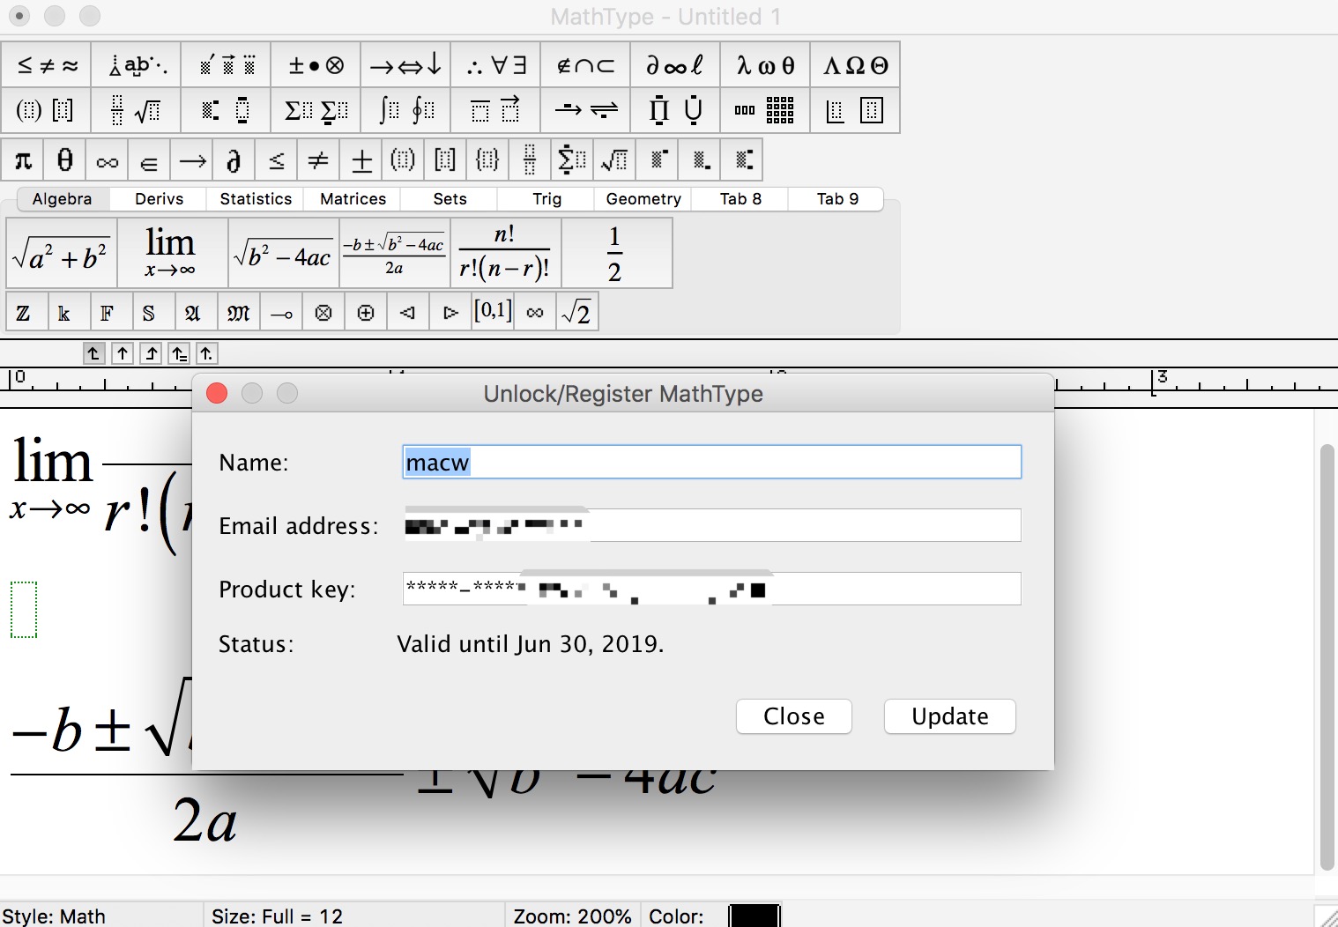Open Tab 8
1338x927 pixels.
click(x=740, y=199)
